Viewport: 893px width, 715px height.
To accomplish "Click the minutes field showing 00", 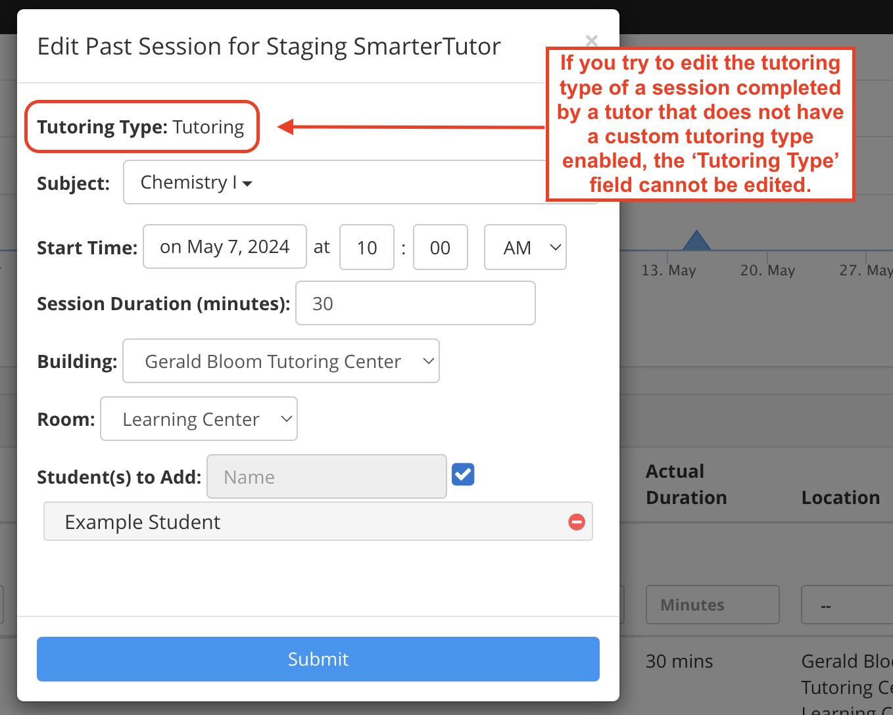I will [441, 247].
